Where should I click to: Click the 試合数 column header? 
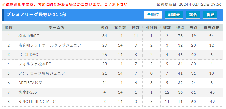(x=120, y=28)
